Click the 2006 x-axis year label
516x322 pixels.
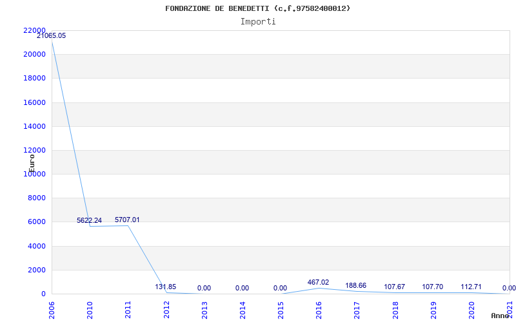click(52, 310)
